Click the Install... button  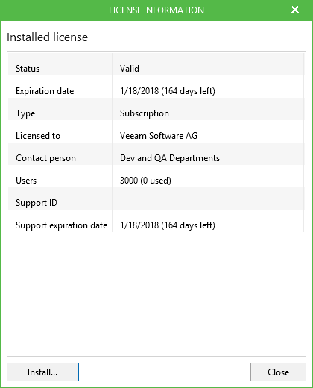42,372
